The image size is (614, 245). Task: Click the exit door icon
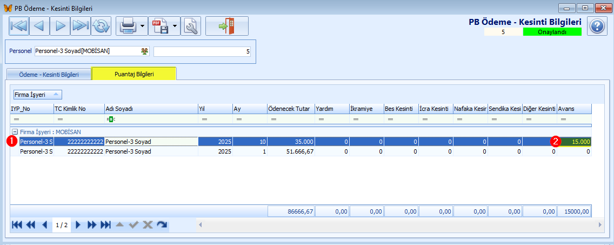(226, 25)
